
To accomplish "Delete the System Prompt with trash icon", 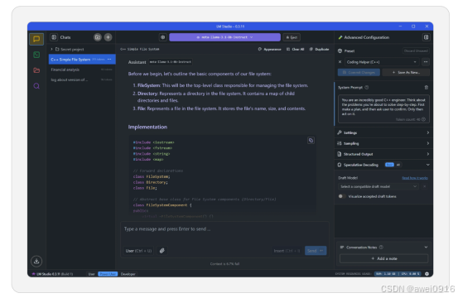I will coord(427,87).
